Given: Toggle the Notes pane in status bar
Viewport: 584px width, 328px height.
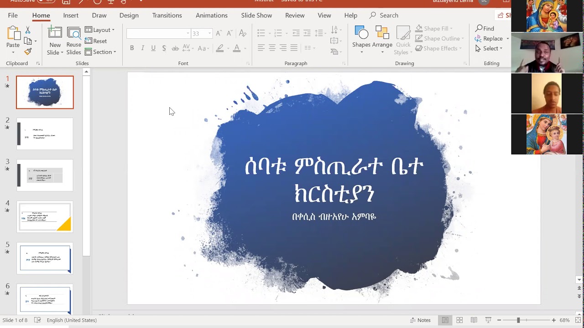Looking at the screenshot, I should (420, 320).
